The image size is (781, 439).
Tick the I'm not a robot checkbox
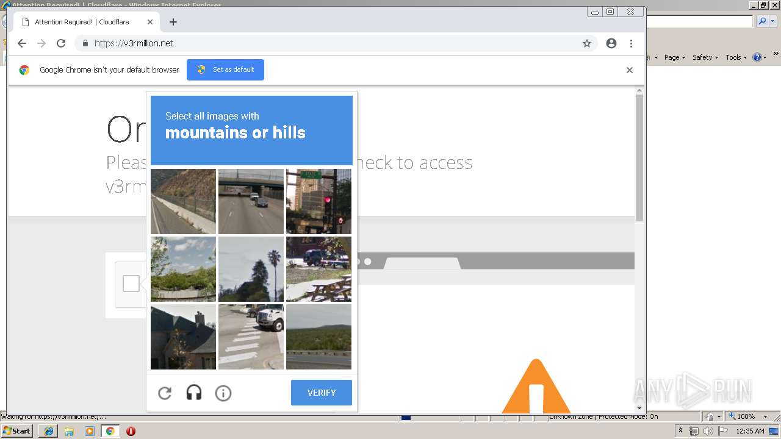coord(131,284)
